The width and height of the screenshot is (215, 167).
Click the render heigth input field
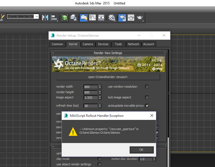pos(91,92)
